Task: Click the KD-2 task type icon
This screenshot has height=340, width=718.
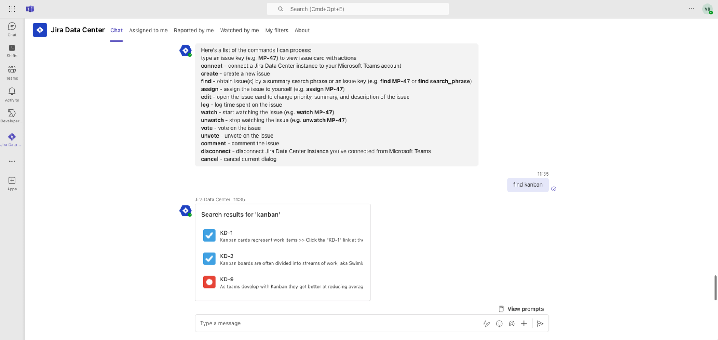Action: tap(209, 259)
